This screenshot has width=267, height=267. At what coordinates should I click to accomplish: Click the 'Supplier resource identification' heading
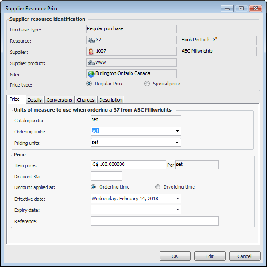47,19
